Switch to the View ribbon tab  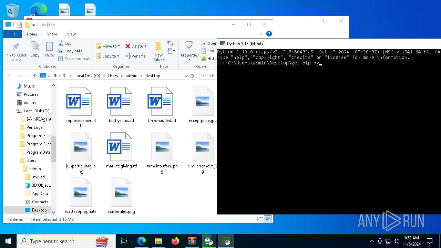pyautogui.click(x=71, y=34)
